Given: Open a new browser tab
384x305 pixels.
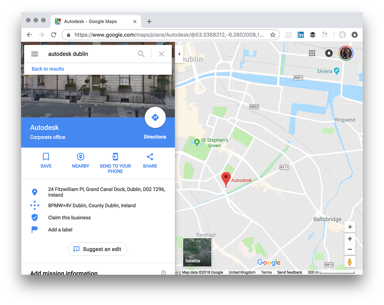Looking at the screenshot, I should pyautogui.click(x=149, y=21).
